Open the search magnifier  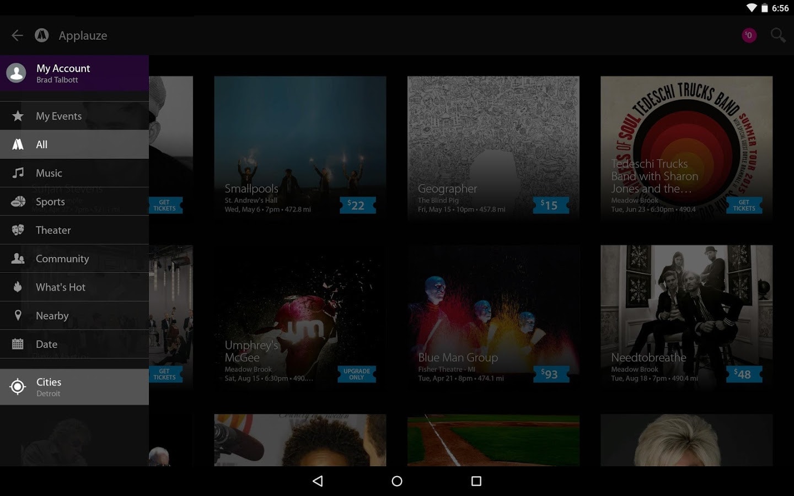click(x=778, y=35)
